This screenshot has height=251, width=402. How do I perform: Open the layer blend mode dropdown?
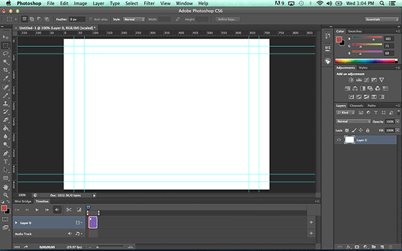(353, 121)
